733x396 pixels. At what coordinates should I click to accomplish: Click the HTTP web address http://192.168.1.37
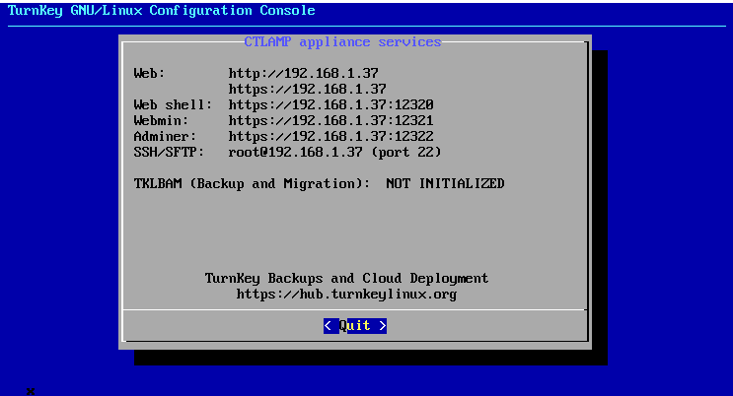303,73
